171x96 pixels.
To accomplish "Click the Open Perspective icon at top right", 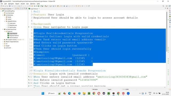I will 167,6.
